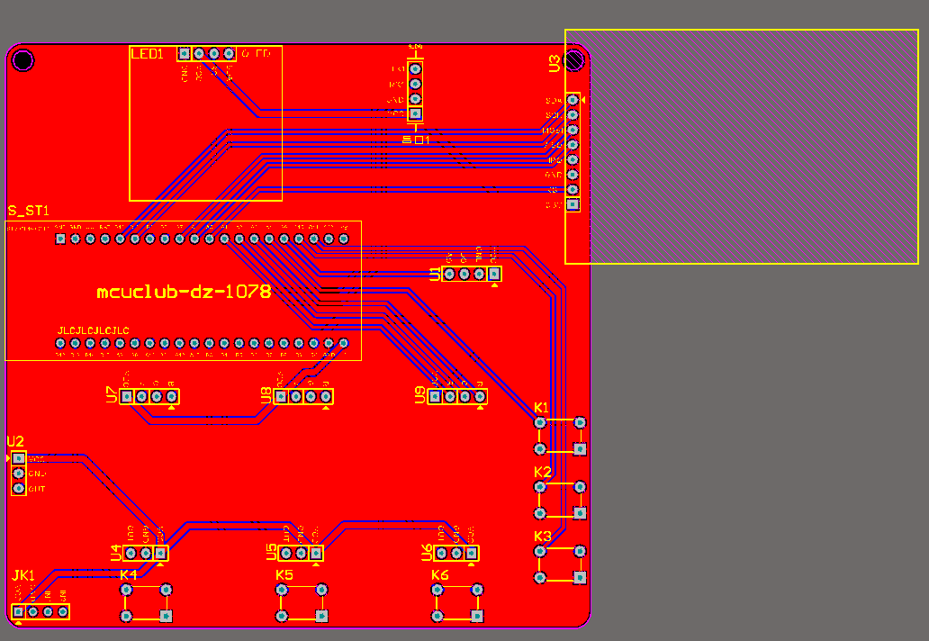This screenshot has height=641, width=929.
Task: Click the LED1 component designator label
Action: point(147,54)
